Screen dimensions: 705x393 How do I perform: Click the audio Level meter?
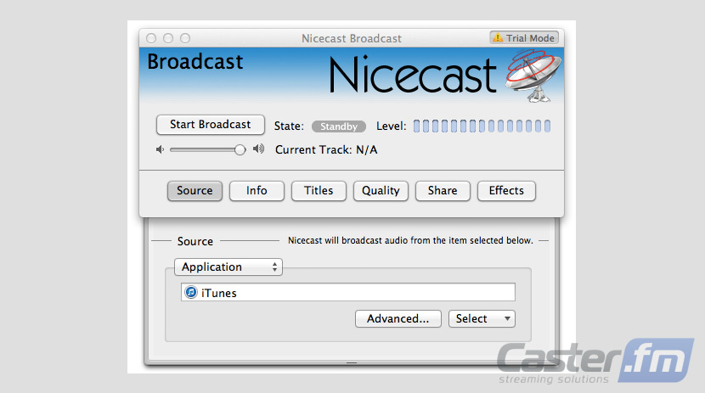click(x=482, y=126)
